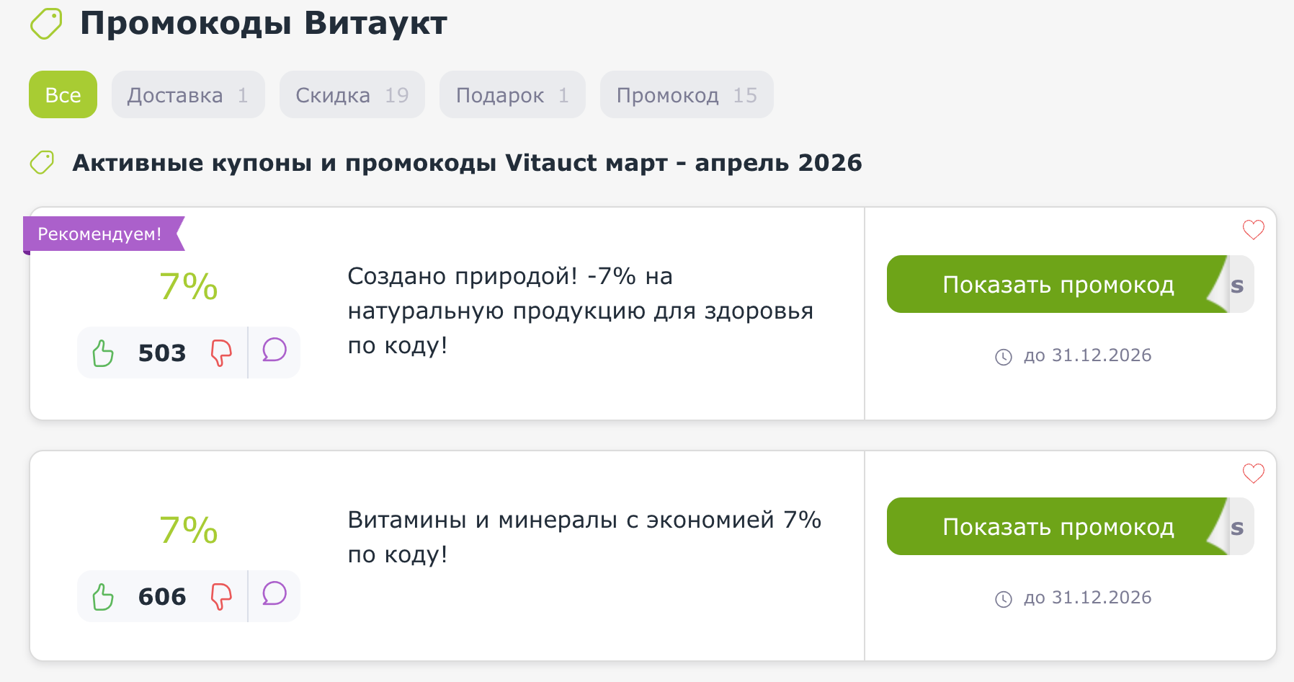Favorite the first coupon with the heart toggle
This screenshot has height=682, width=1294.
[x=1254, y=229]
